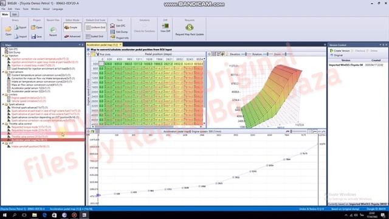Open the Edit Dump tool in the ribbon
Screen dimensions: 389x219
[119, 32]
